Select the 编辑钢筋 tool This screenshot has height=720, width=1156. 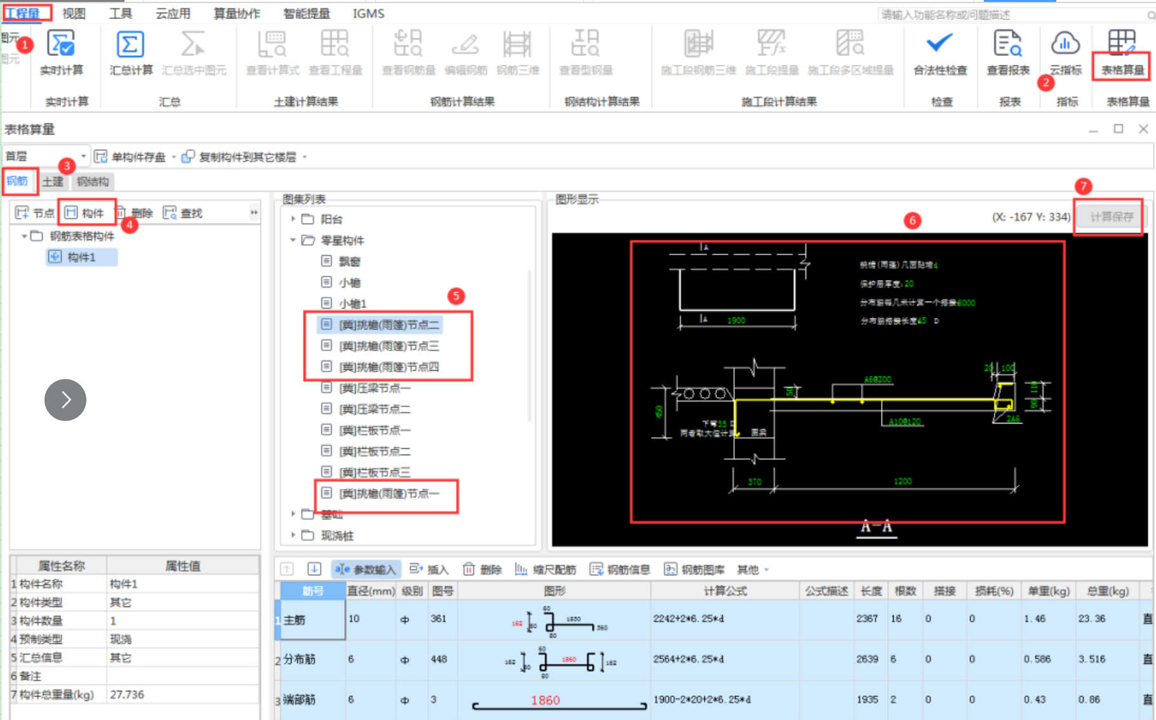coord(466,53)
